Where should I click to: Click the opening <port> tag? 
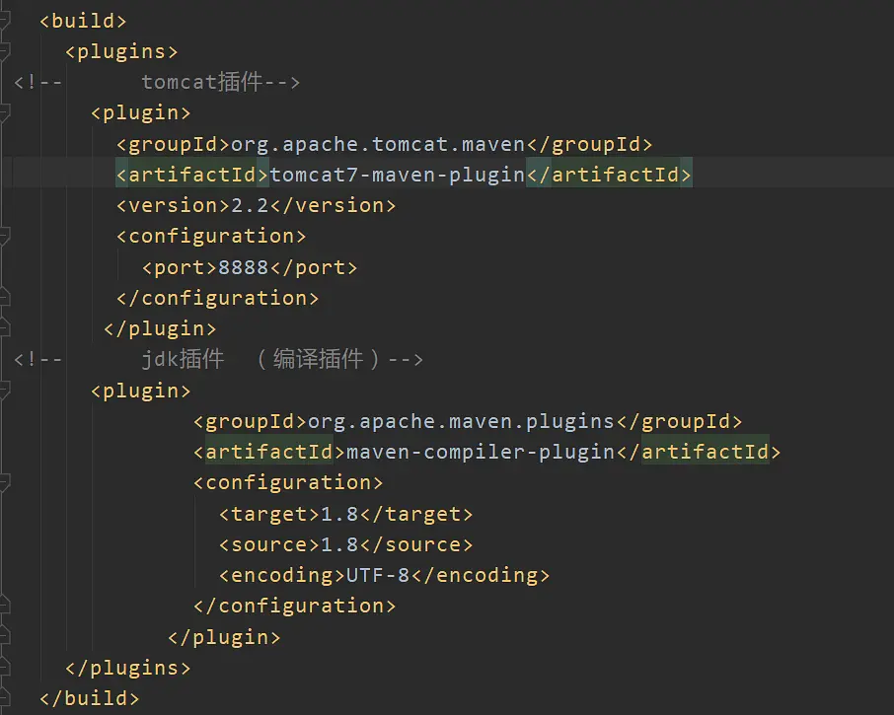click(180, 267)
